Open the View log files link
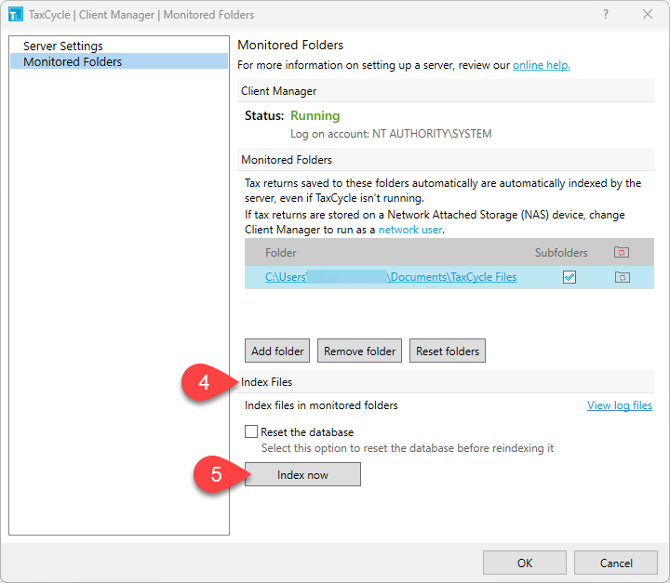This screenshot has width=670, height=583. pyautogui.click(x=620, y=404)
